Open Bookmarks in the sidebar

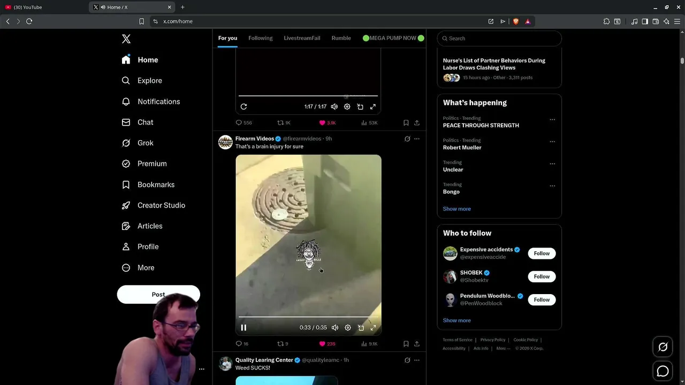[x=148, y=184]
